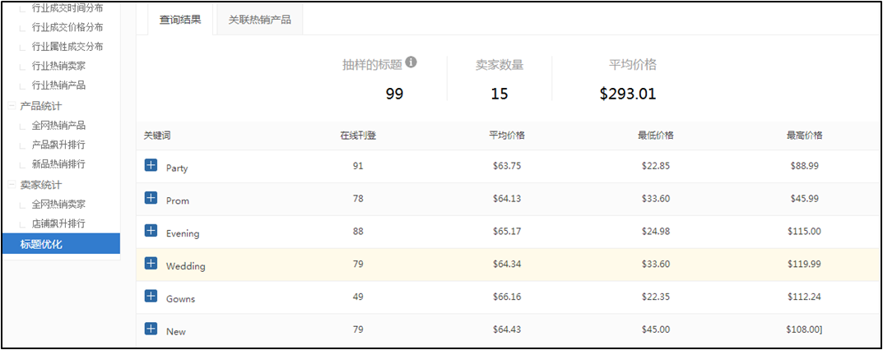
Task: Click the info icon beside 抽样的标题
Action: pos(411,62)
